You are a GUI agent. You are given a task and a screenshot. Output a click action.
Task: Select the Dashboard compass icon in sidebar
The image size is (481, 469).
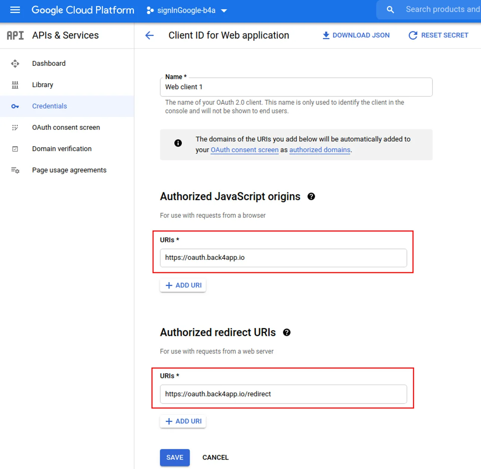(15, 63)
